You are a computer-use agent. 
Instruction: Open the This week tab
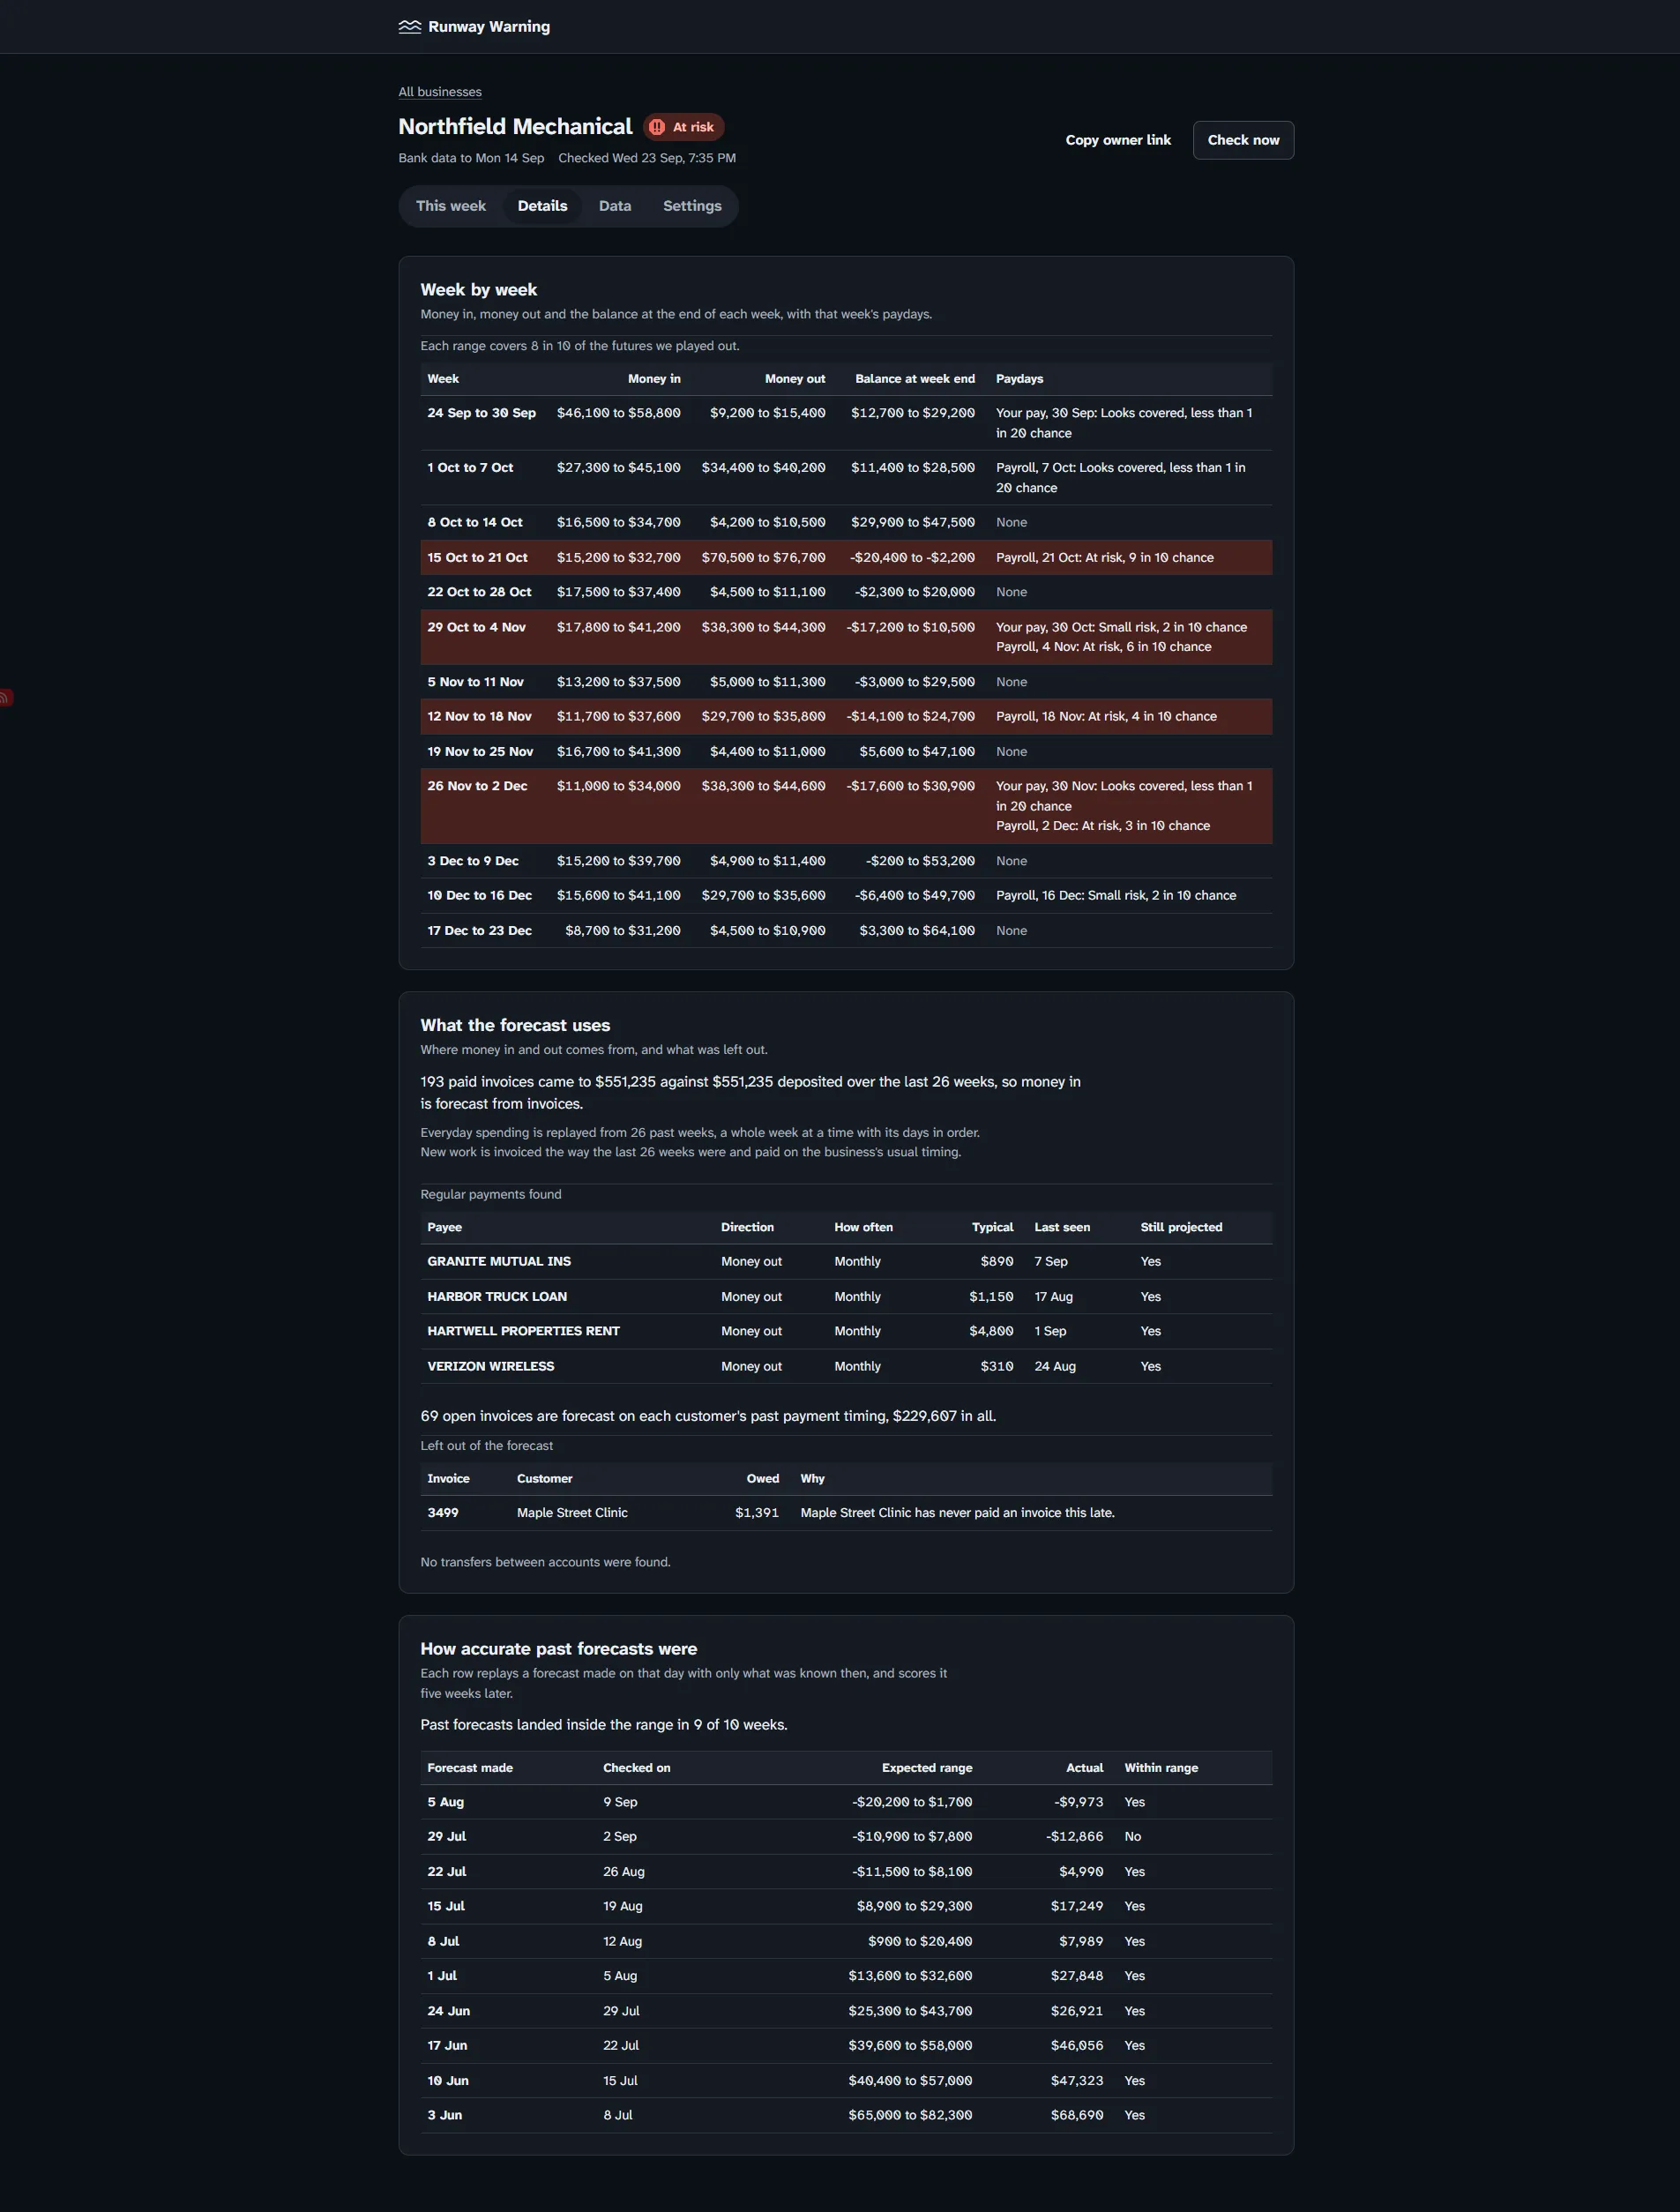pos(450,206)
